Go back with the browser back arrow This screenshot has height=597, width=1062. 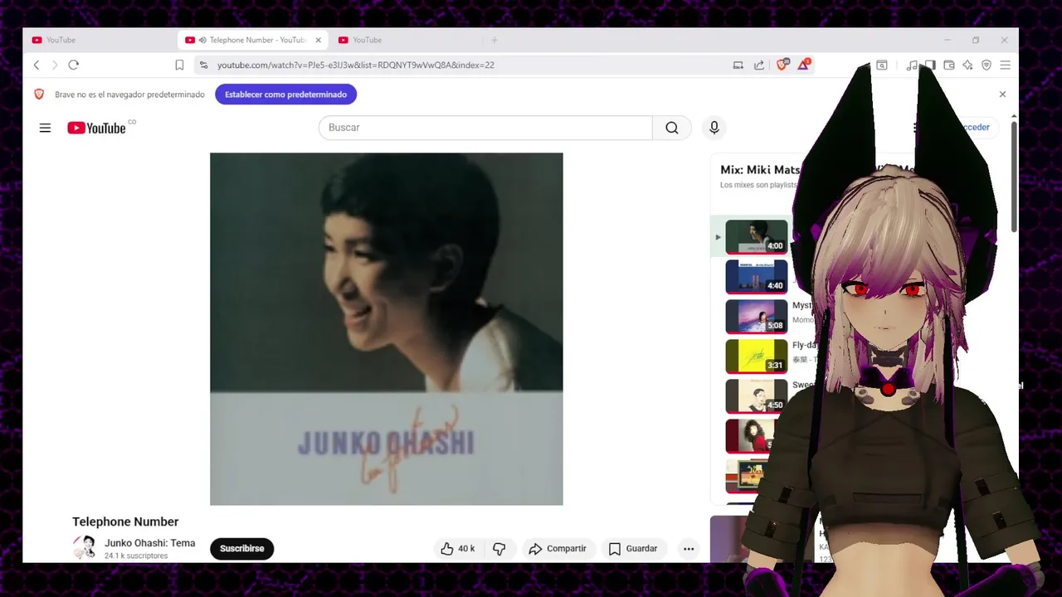click(37, 65)
